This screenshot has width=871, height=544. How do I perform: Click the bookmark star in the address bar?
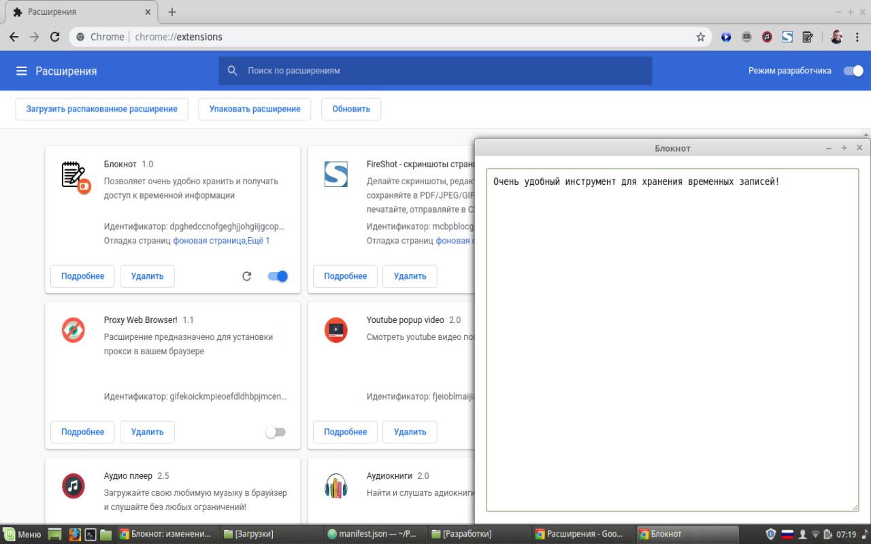pyautogui.click(x=700, y=37)
